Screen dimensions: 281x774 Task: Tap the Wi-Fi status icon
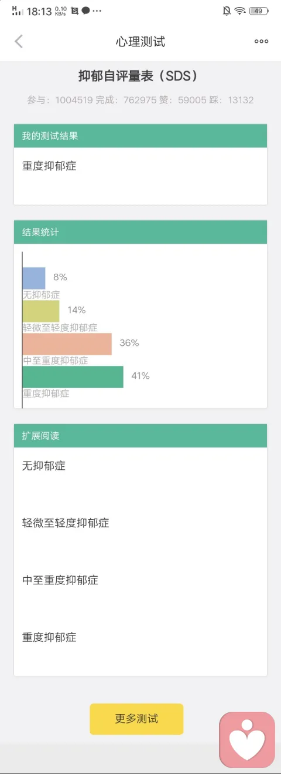coord(240,11)
